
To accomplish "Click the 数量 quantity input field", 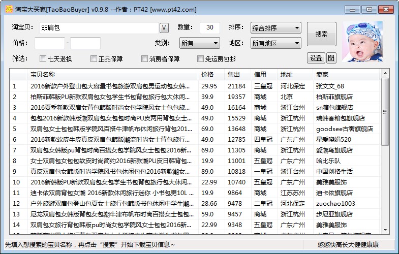I will (209, 27).
